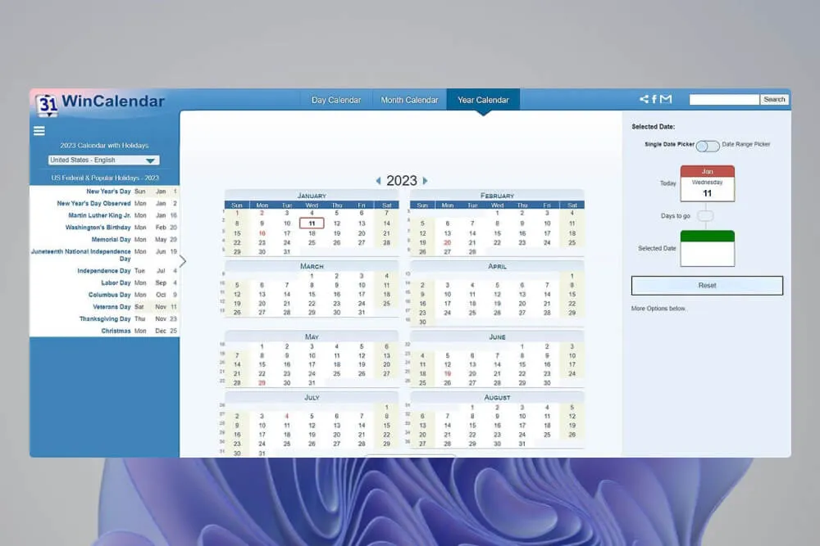
Task: Open the Martin Luther King Jr. holiday link
Action: click(x=98, y=215)
